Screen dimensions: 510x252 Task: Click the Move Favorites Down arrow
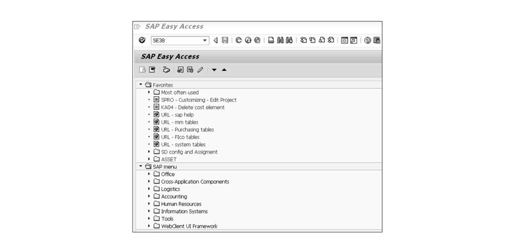[214, 70]
